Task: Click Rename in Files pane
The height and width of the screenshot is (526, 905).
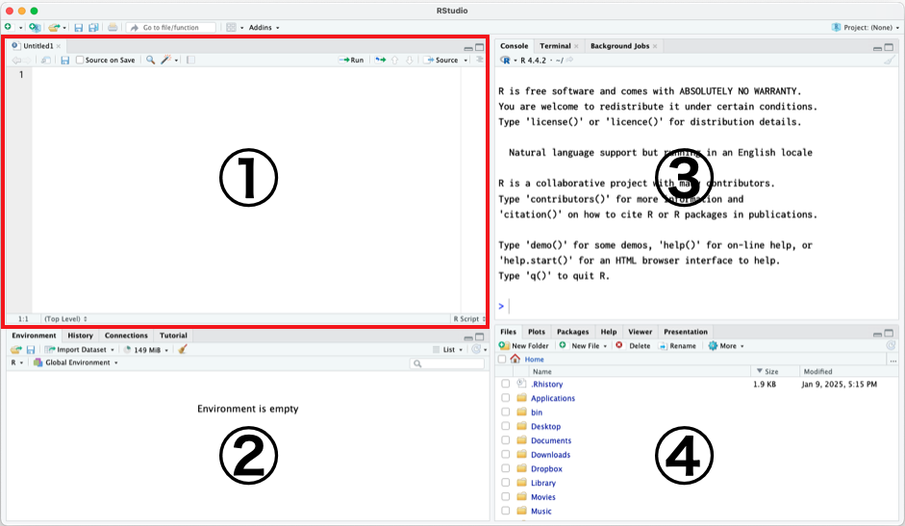Action: (x=678, y=346)
